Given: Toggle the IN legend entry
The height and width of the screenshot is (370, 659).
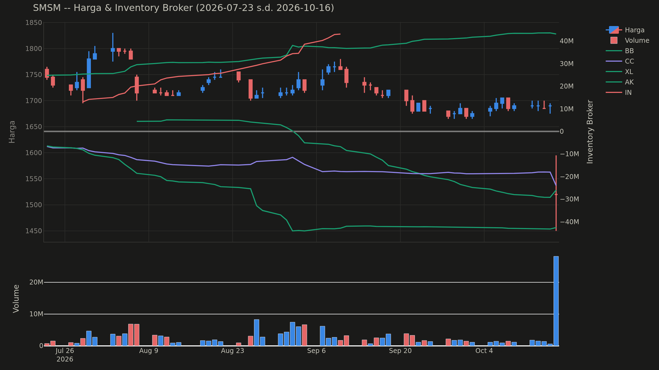Looking at the screenshot, I should [x=619, y=92].
